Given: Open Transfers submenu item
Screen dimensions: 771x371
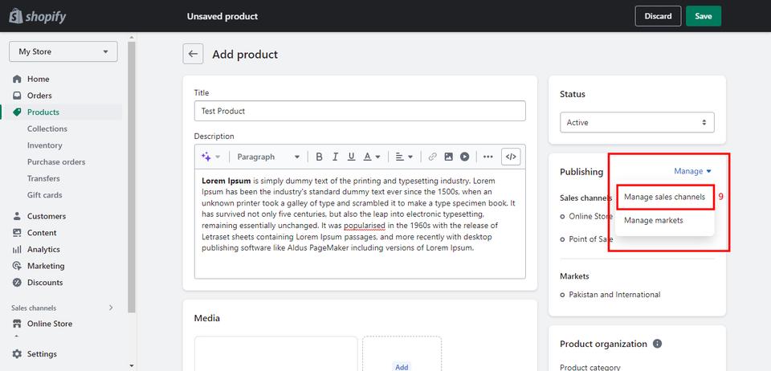Looking at the screenshot, I should pyautogui.click(x=43, y=178).
